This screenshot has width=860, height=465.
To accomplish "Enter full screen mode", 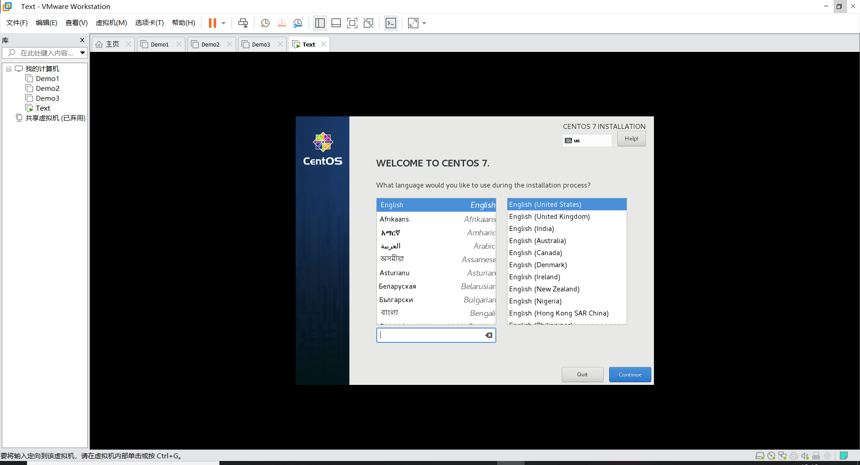I will tap(353, 23).
